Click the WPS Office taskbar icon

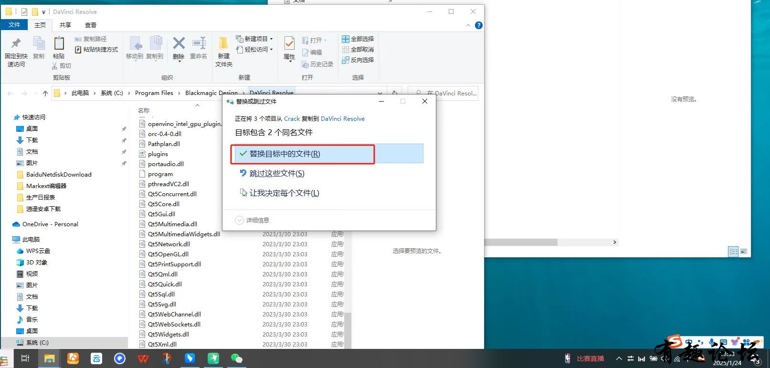click(143, 358)
